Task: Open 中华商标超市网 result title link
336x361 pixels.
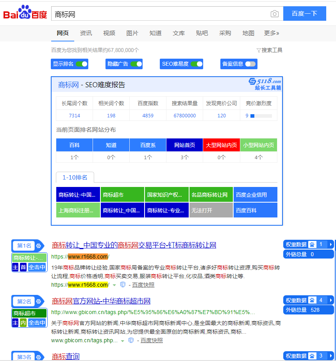Action: (x=101, y=301)
